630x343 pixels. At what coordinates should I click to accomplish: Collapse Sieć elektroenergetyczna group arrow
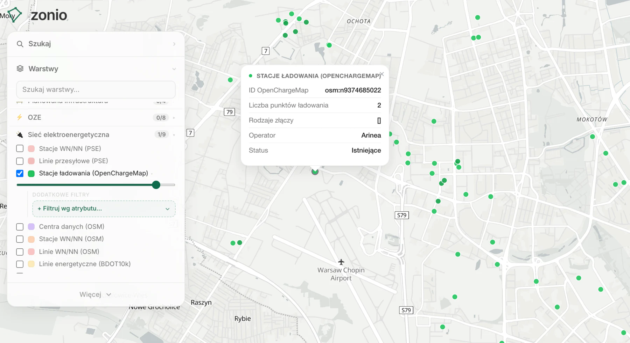(x=174, y=135)
